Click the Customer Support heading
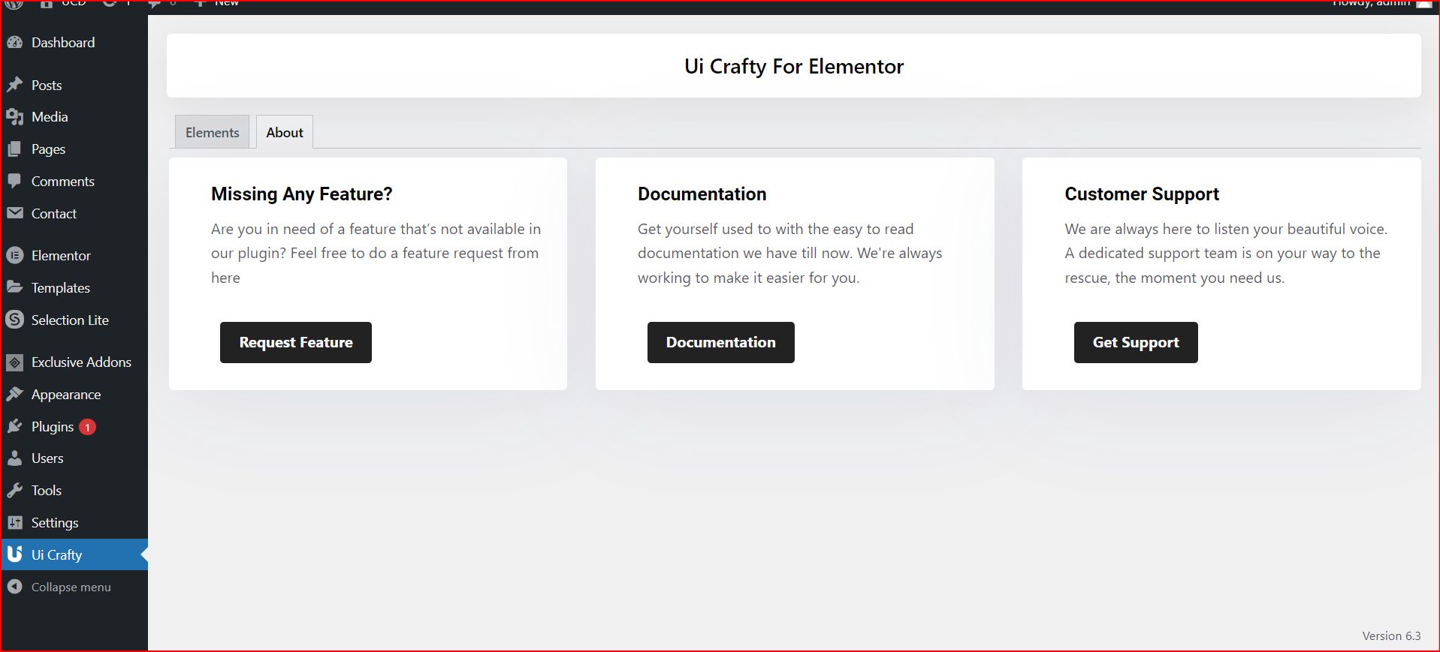The image size is (1440, 652). point(1142,194)
